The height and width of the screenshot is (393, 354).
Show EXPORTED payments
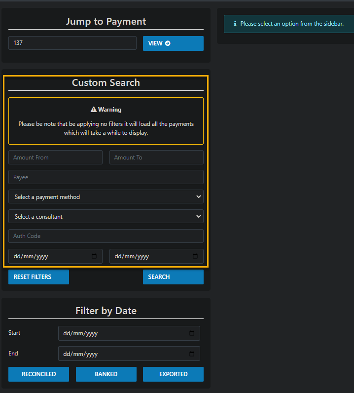click(173, 374)
